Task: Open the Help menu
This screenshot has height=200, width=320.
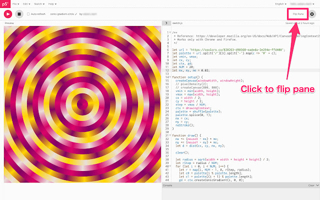Action: (x=52, y=4)
